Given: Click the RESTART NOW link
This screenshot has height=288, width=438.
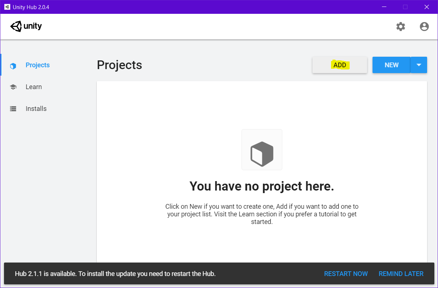Looking at the screenshot, I should (x=346, y=273).
